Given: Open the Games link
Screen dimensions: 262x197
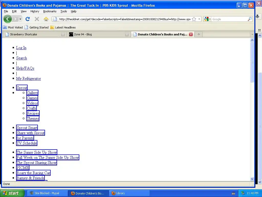Looking at the screenshot, I should click(32, 98).
